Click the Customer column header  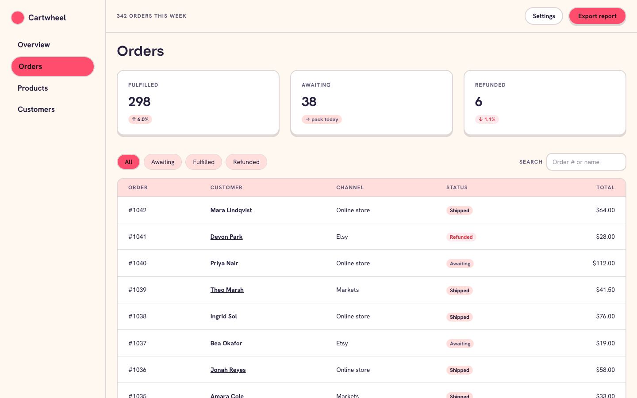click(226, 188)
